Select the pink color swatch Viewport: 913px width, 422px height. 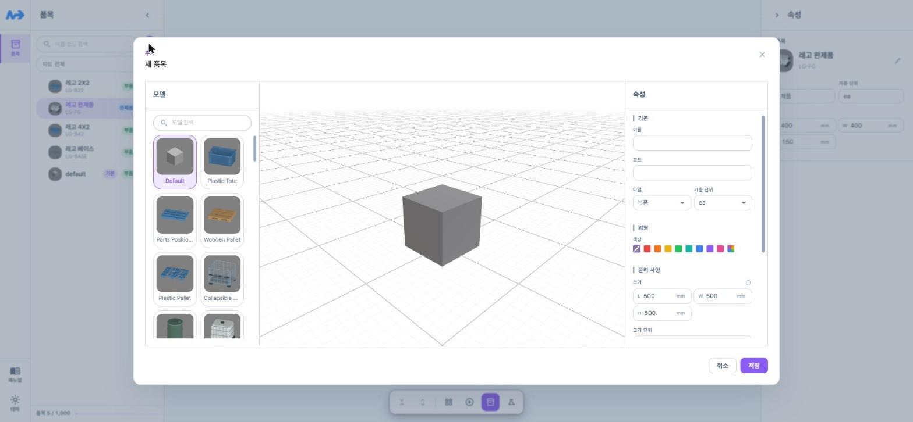coord(720,249)
